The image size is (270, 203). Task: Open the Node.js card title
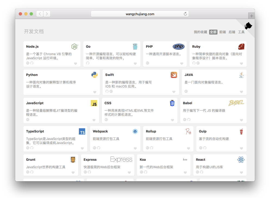(x=32, y=46)
